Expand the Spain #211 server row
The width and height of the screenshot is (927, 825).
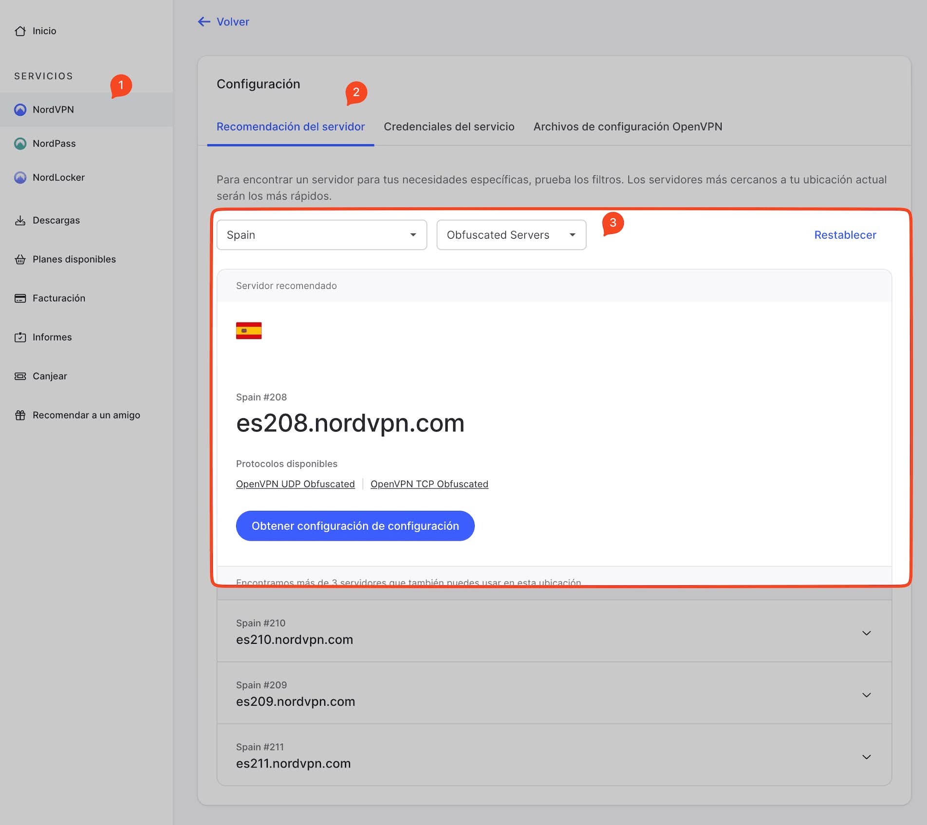tap(554, 755)
